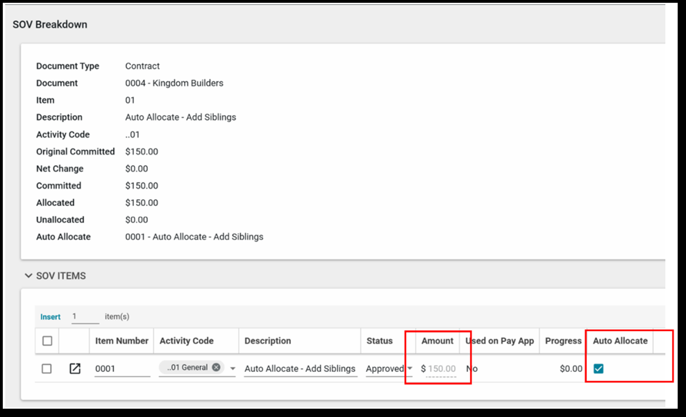Click the Activity Code column header
The width and height of the screenshot is (686, 417).
pyautogui.click(x=186, y=341)
